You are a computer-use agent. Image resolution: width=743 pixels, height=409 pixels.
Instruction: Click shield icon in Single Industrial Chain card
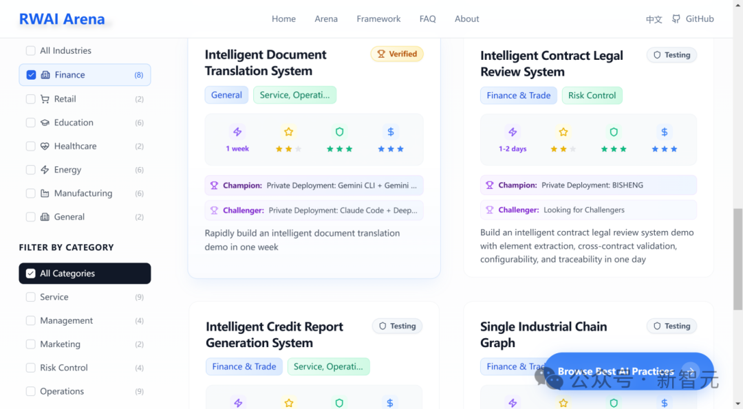click(614, 402)
